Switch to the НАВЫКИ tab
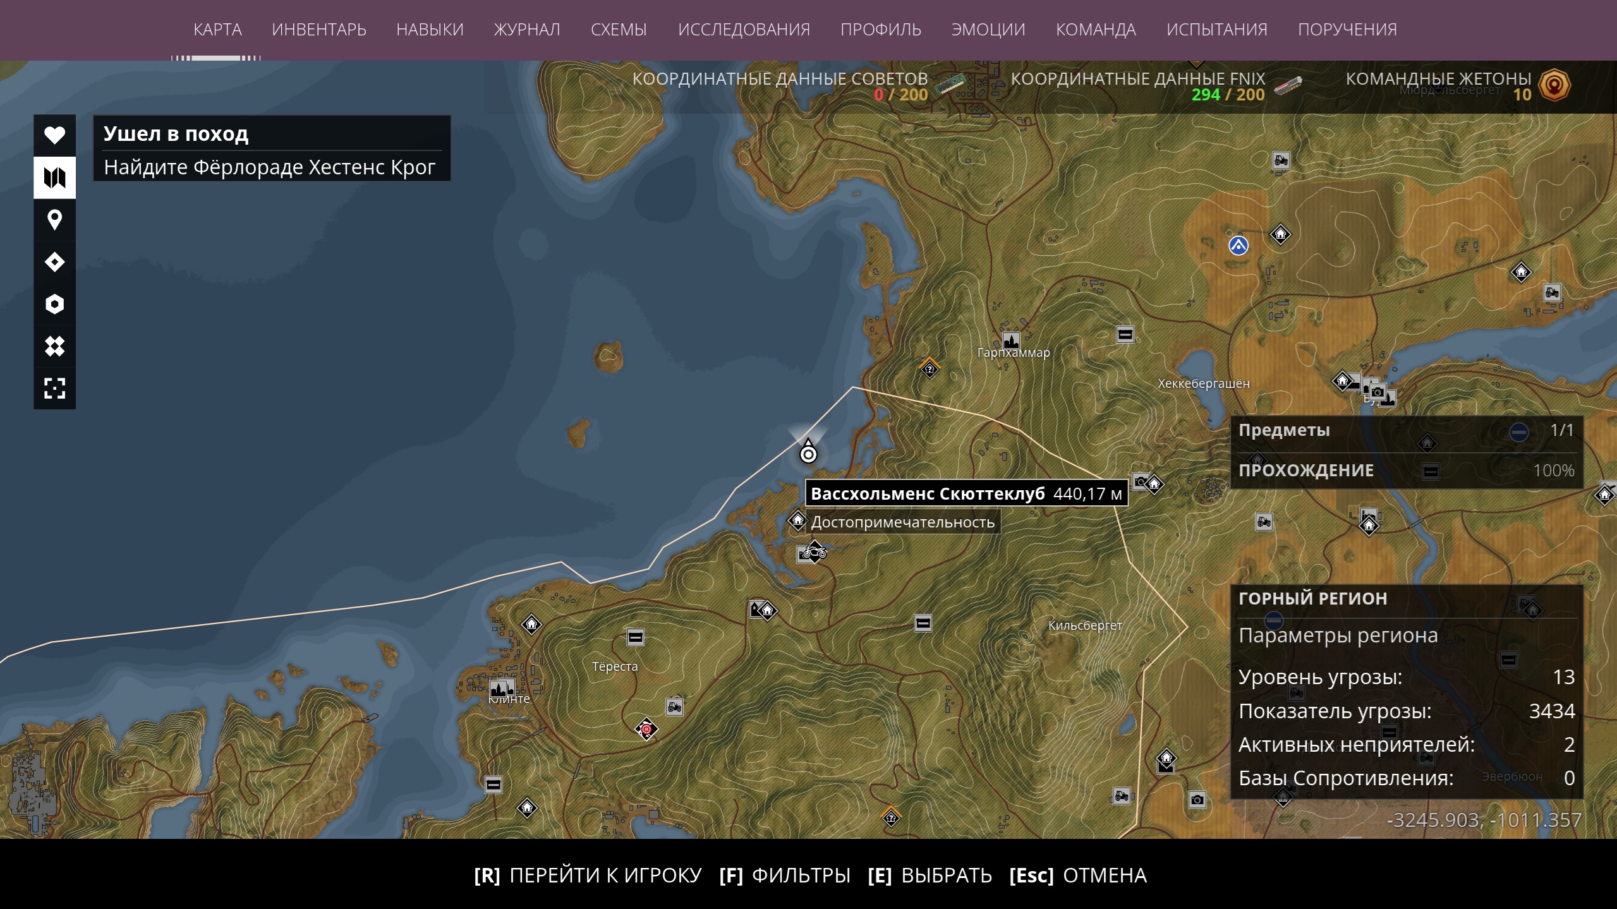The height and width of the screenshot is (909, 1617). (430, 30)
